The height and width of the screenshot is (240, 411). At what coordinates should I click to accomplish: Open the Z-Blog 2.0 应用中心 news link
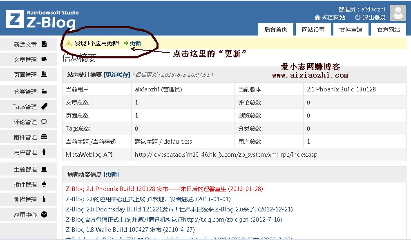(148, 199)
